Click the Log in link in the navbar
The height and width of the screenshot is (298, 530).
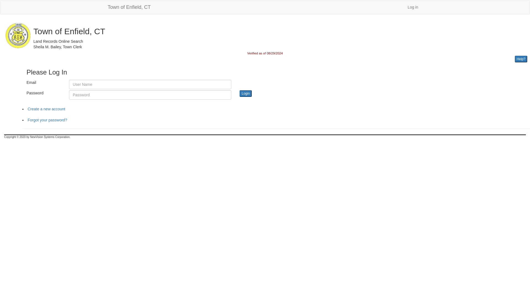click(413, 7)
